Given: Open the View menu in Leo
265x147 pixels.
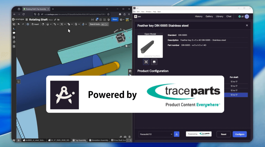Looking at the screenshot, I should (143, 12).
